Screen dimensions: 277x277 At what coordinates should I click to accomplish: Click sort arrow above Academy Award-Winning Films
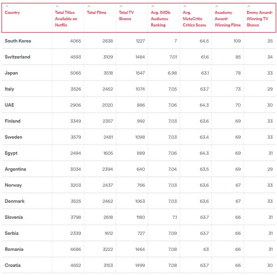coord(217,6)
